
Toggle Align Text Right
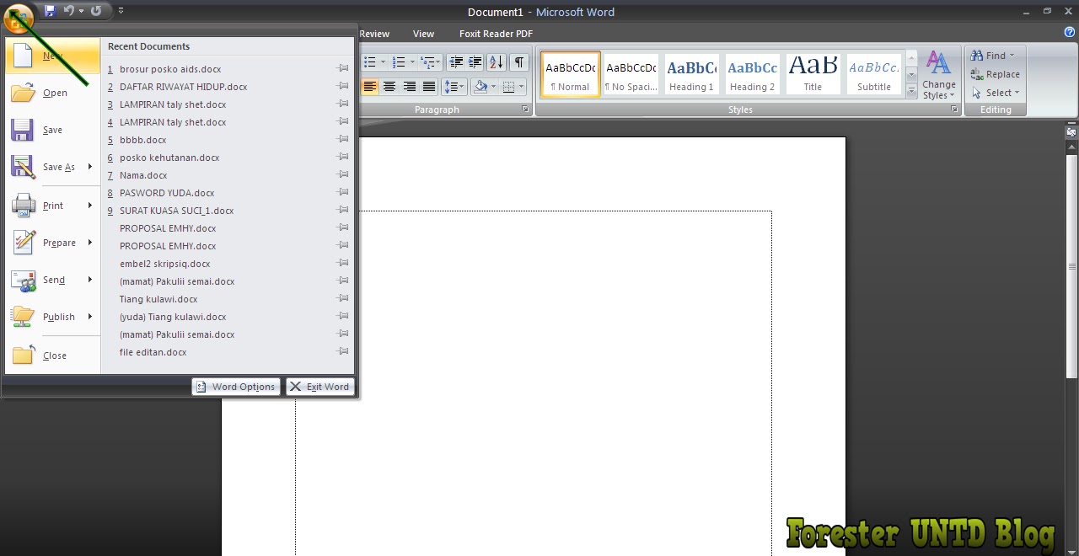click(x=410, y=87)
